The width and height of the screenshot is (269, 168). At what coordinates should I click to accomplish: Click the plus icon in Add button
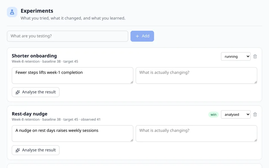(137, 36)
